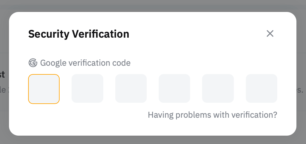Click the word 'Security' in the heading
This screenshot has height=144, width=306.
tap(49, 34)
